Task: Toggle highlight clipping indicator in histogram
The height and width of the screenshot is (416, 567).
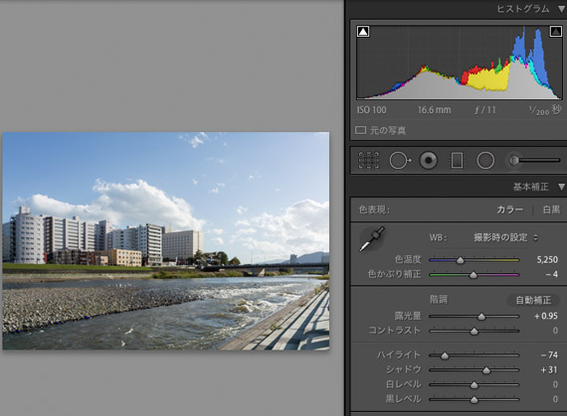Action: [555, 32]
